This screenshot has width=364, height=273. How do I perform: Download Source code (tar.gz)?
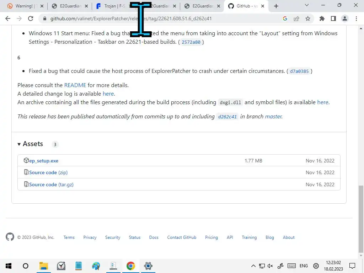click(51, 184)
